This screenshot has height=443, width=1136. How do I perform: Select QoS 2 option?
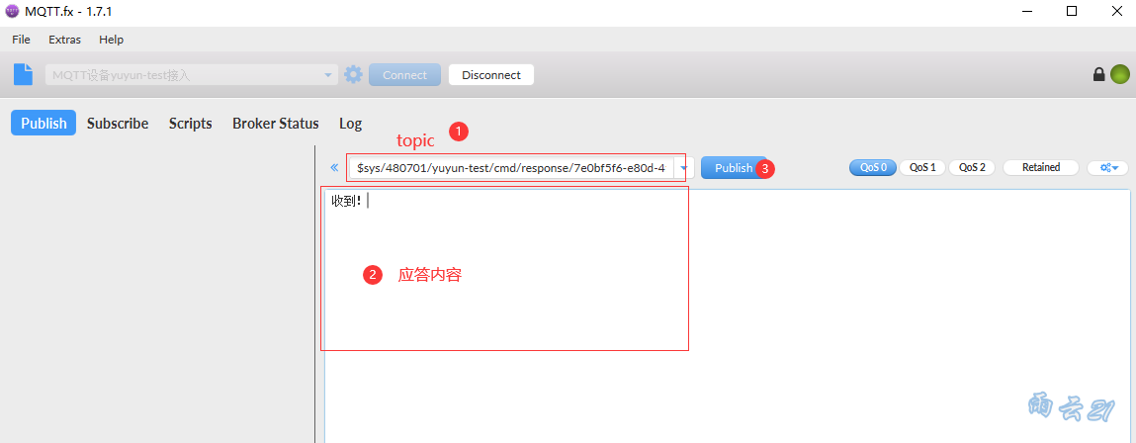(x=972, y=167)
